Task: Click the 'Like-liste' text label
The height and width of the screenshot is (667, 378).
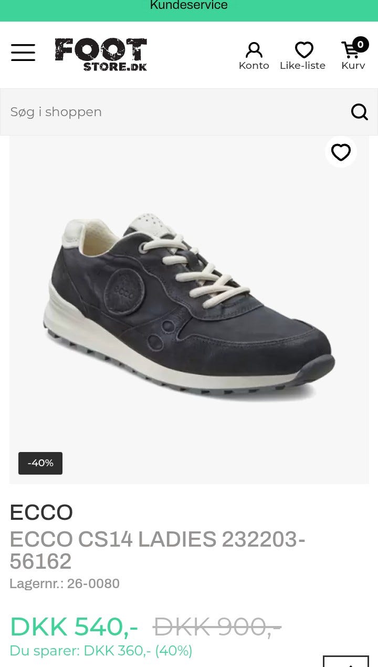Action: point(302,66)
